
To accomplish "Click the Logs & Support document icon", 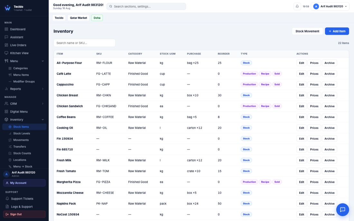I will (x=7, y=207).
